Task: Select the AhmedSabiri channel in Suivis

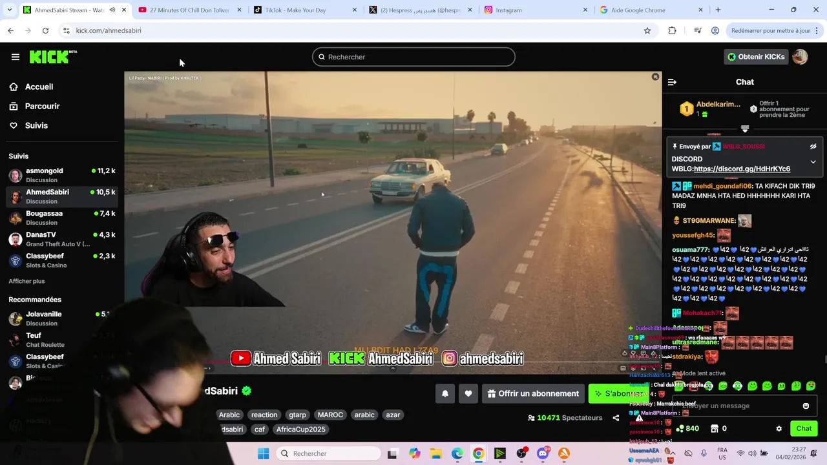Action: [61, 196]
